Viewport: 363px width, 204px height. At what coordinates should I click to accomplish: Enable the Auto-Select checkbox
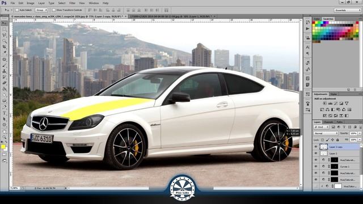click(17, 10)
